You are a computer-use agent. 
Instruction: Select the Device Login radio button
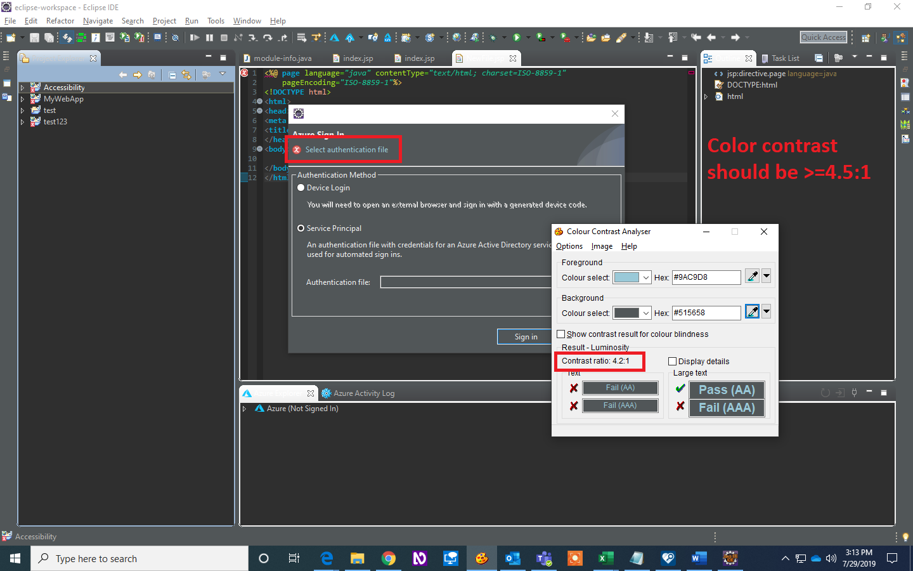[301, 187]
